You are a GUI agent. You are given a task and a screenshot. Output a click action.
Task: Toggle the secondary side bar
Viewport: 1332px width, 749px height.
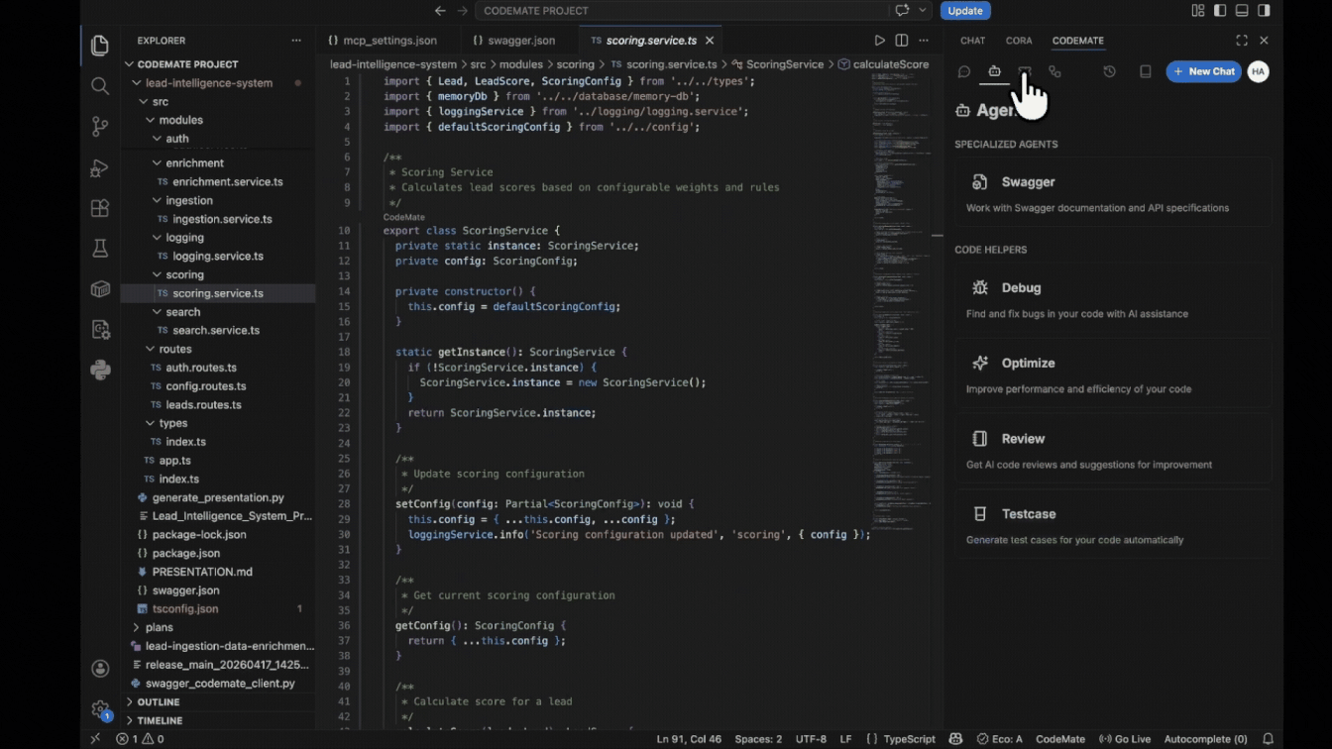point(1264,11)
